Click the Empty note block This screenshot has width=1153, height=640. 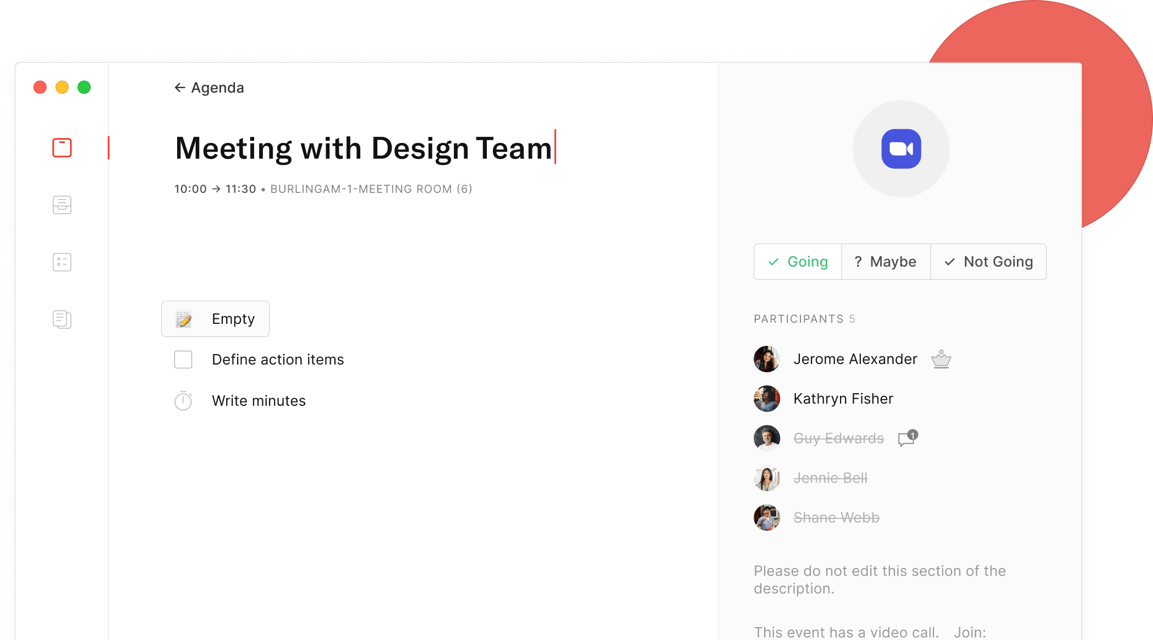215,319
